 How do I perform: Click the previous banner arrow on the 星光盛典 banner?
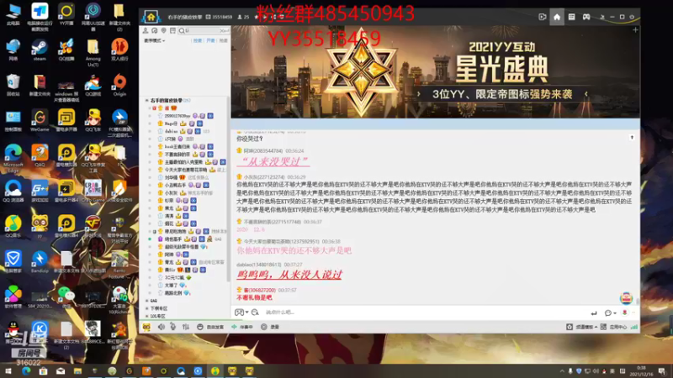[419, 94]
